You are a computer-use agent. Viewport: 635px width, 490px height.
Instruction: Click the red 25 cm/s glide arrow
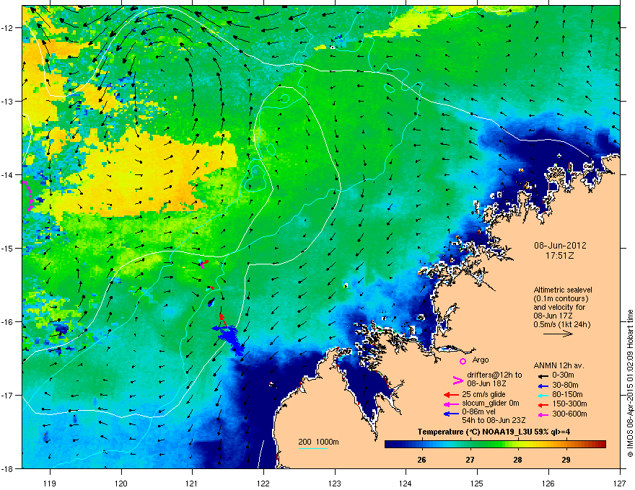point(451,395)
